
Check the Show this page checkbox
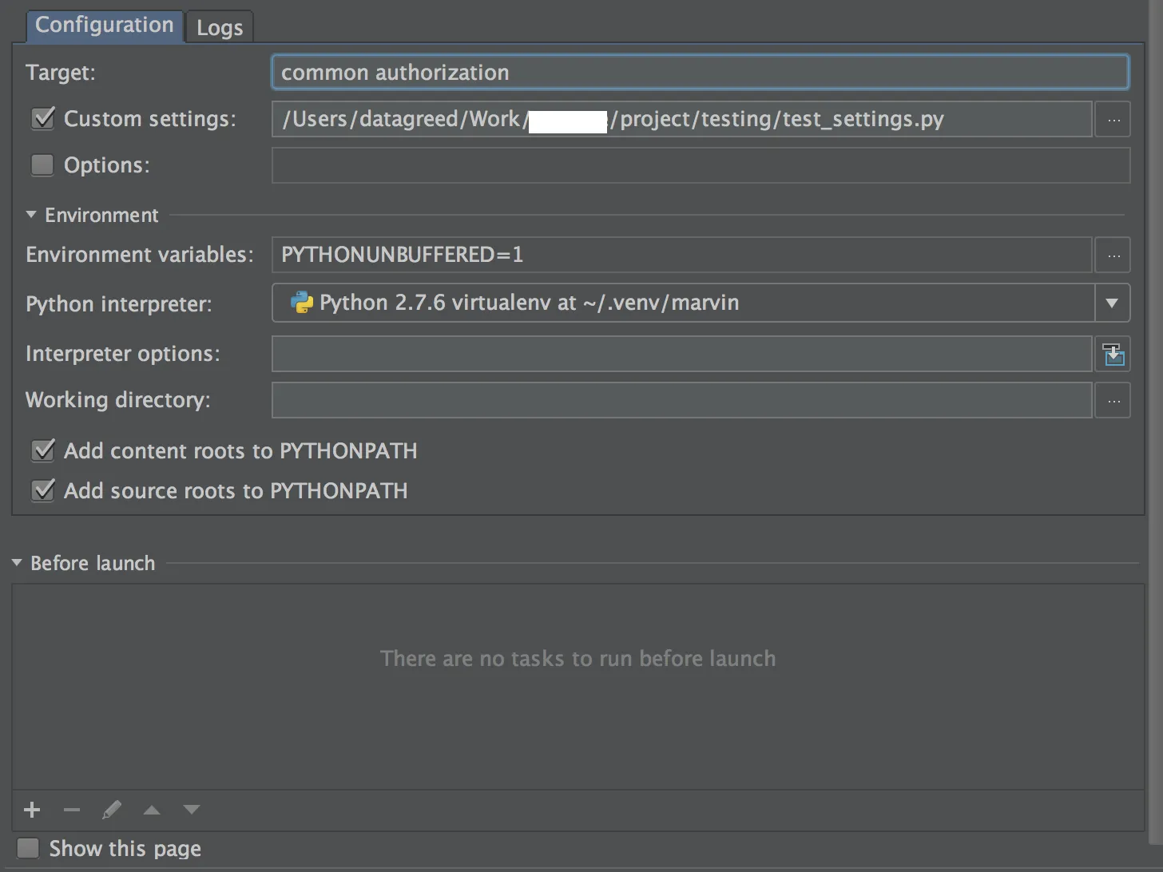pos(29,848)
